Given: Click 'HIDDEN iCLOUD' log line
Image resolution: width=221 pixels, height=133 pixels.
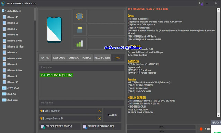Looking at the screenshot, I should coord(137,106).
